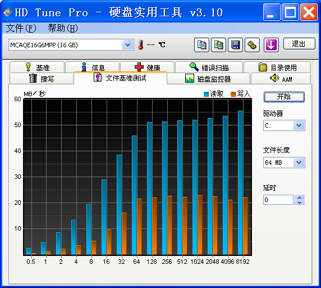The width and height of the screenshot is (321, 288).
Task: Open the options gear icon
Action: pos(252,45)
